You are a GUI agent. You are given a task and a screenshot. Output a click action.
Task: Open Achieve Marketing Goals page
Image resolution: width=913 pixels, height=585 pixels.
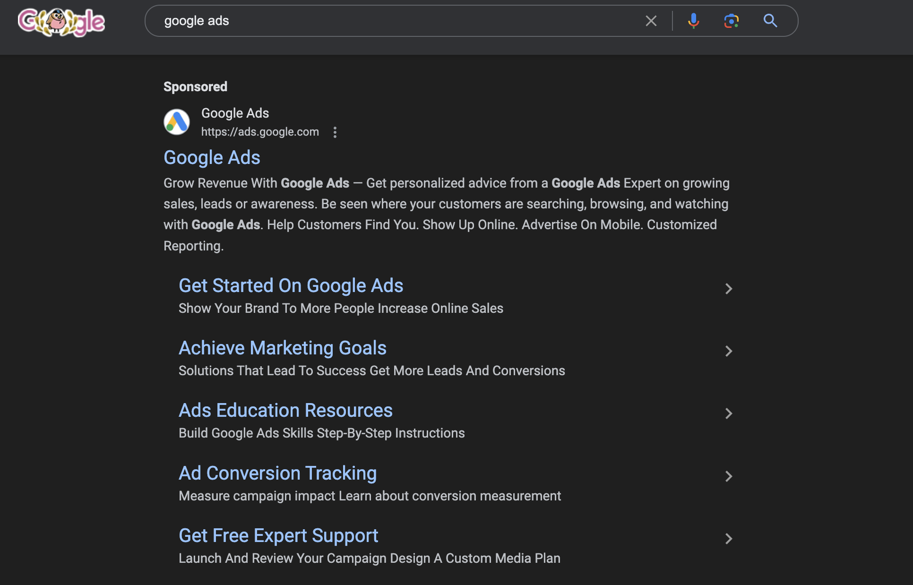[282, 348]
